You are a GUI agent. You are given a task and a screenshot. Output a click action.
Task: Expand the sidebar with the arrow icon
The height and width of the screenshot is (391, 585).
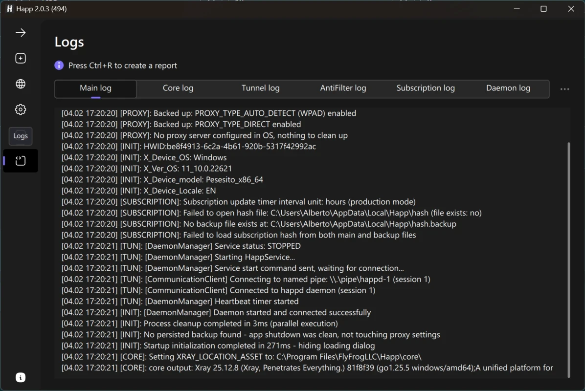click(x=21, y=33)
